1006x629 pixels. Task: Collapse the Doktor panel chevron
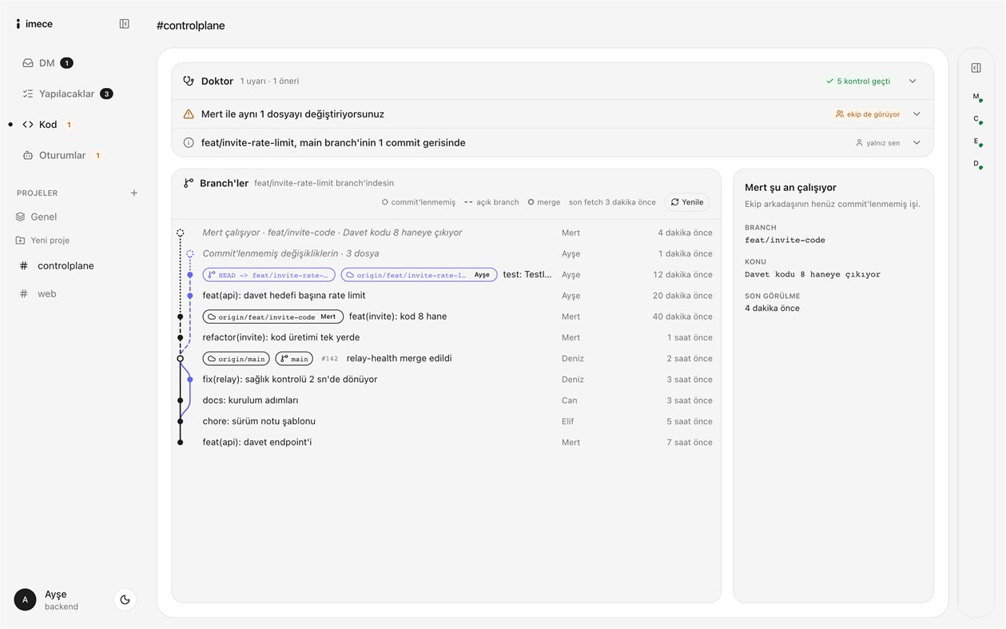point(913,81)
